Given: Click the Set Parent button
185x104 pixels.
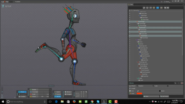Looking at the screenshot, I should coord(164,96).
